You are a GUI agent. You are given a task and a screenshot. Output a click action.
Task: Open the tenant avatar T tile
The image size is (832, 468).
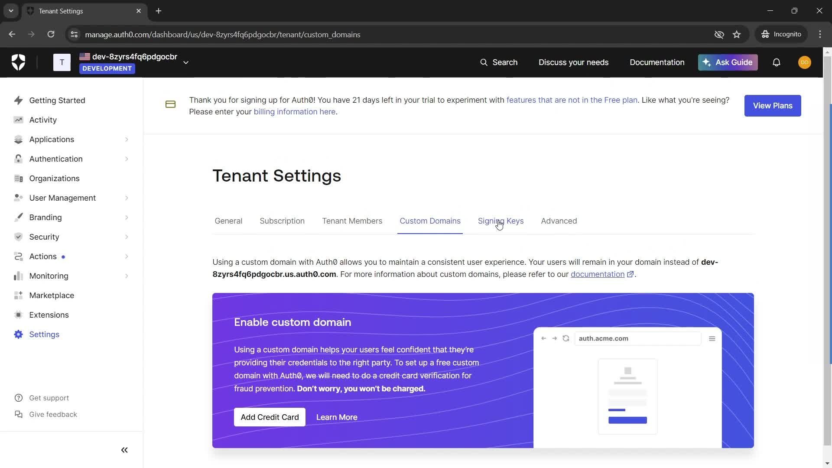coord(62,62)
